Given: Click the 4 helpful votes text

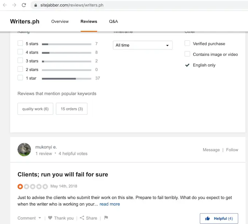Looking at the screenshot, I should pyautogui.click(x=73, y=154).
